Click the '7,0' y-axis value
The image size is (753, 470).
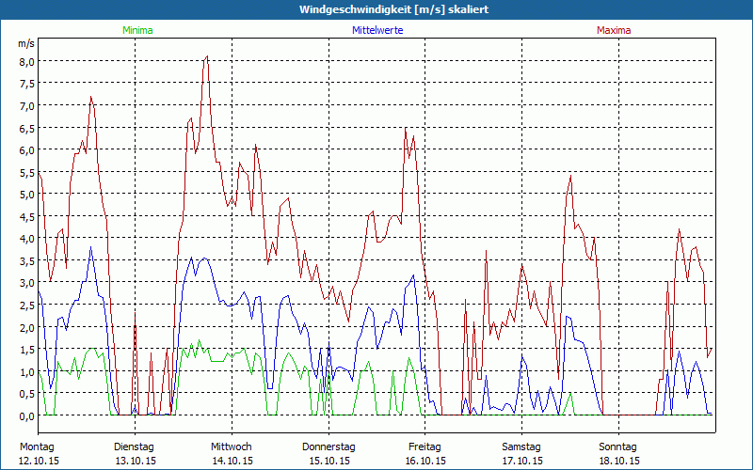(27, 105)
